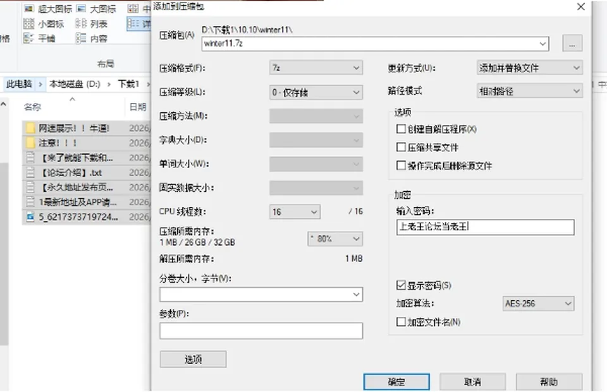Confirm with the 确定 button
Image resolution: width=607 pixels, height=392 pixels.
coord(396,382)
